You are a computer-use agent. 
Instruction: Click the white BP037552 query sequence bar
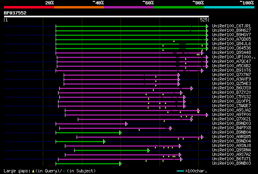(106, 17)
